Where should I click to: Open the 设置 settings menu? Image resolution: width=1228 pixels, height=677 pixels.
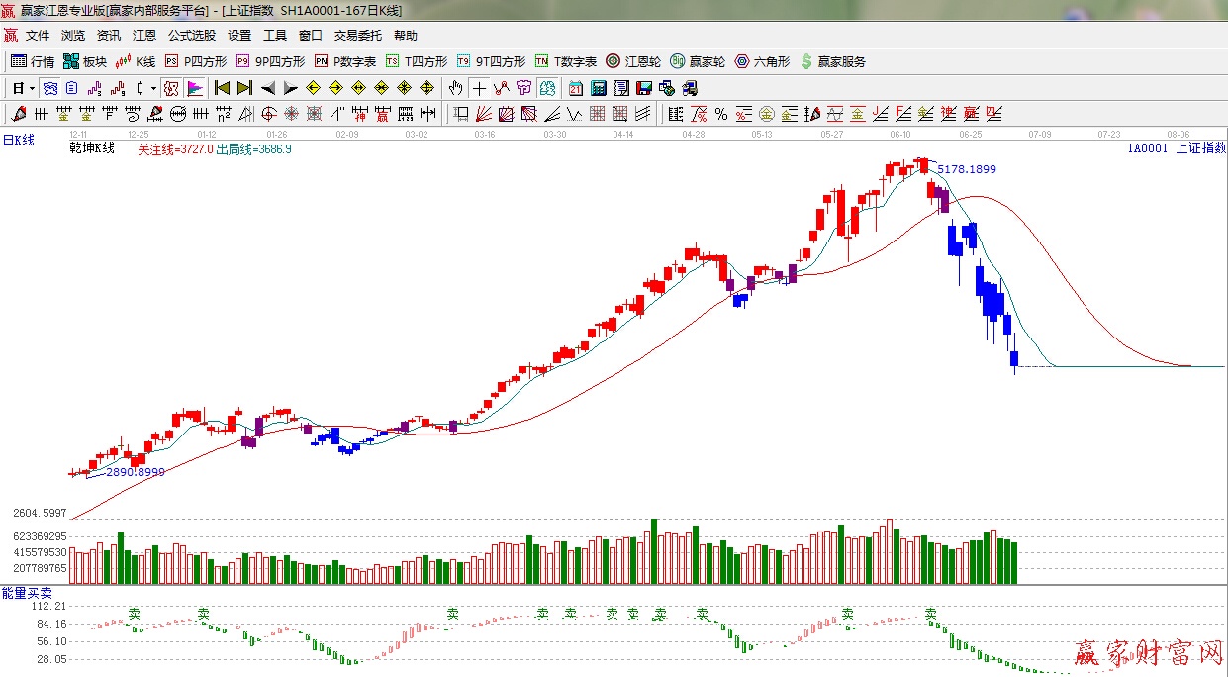coord(239,35)
